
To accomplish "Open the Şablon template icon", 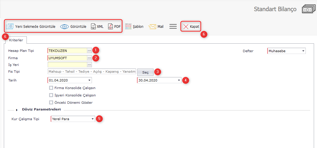I will coord(128,26).
